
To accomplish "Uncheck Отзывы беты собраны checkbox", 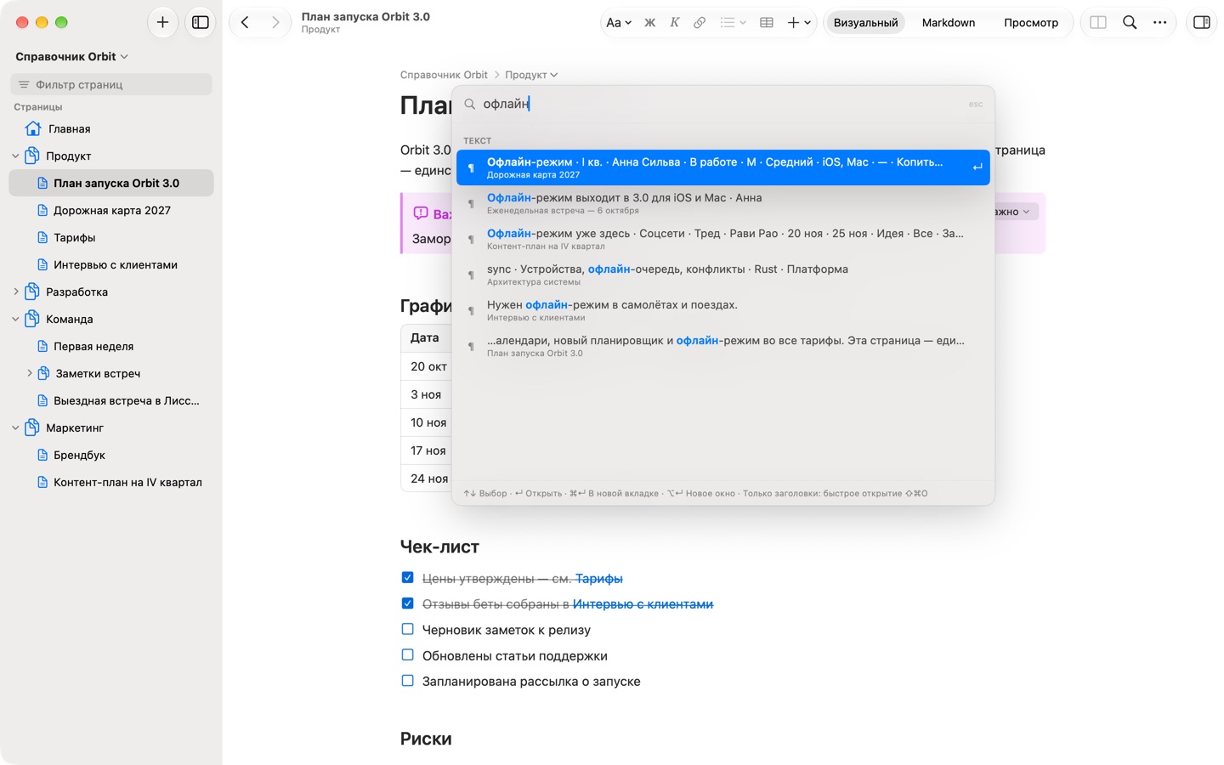I will pos(407,603).
